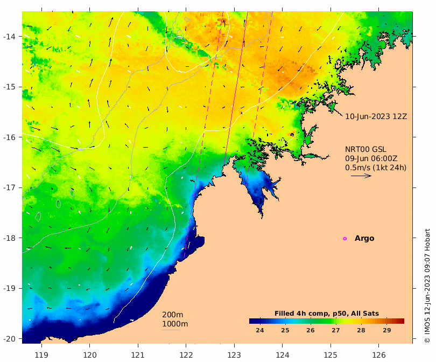Click the longitude label '122'
Viewport: 436px width, 362px height.
tap(186, 355)
